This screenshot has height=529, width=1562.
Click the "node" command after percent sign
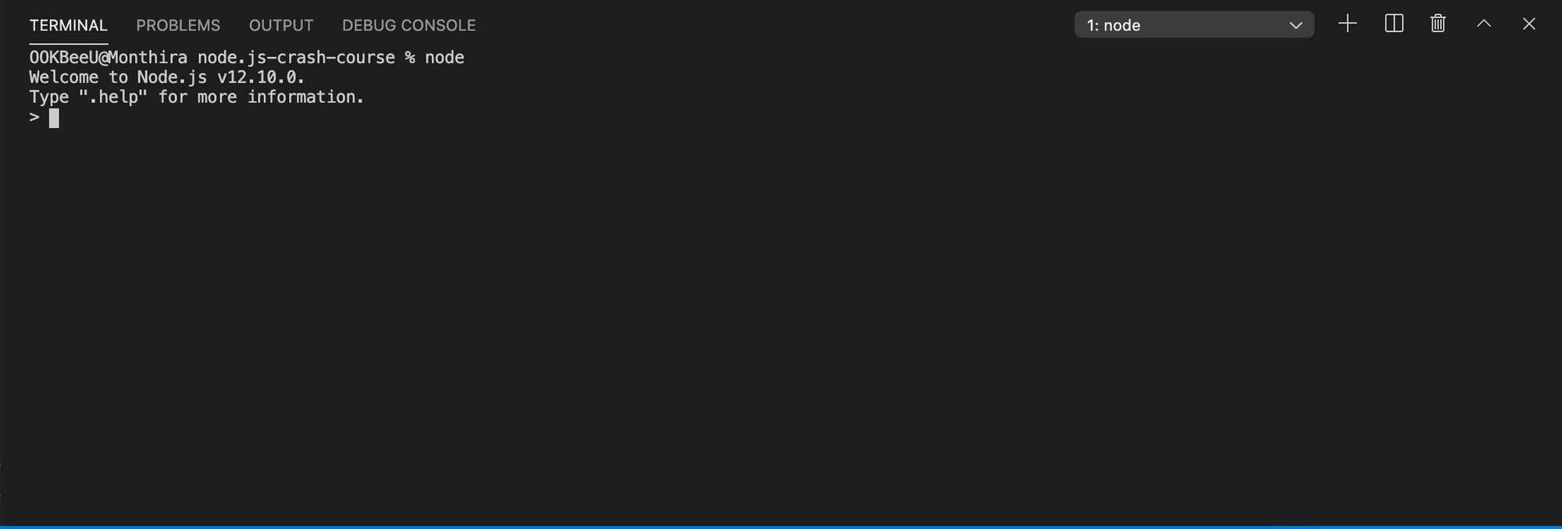click(444, 58)
